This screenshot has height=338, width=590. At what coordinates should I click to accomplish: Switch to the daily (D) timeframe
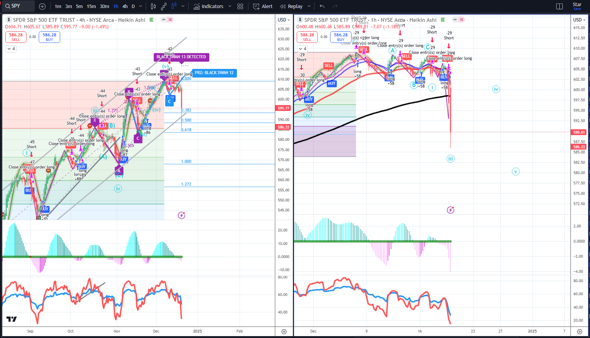tap(133, 6)
